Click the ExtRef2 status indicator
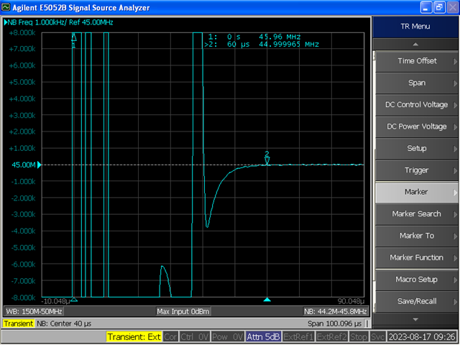 pyautogui.click(x=331, y=337)
